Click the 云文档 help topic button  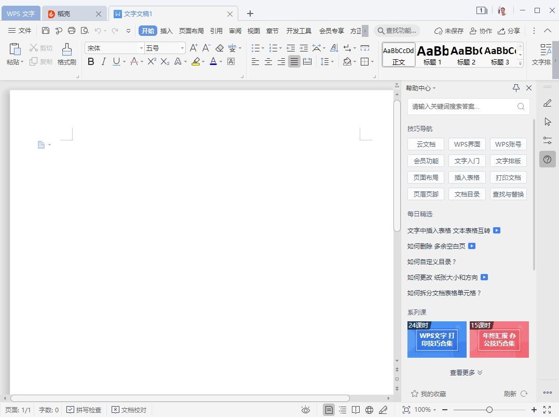[x=426, y=145]
